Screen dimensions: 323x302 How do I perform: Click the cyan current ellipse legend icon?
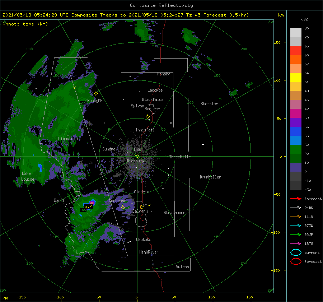click(296, 252)
